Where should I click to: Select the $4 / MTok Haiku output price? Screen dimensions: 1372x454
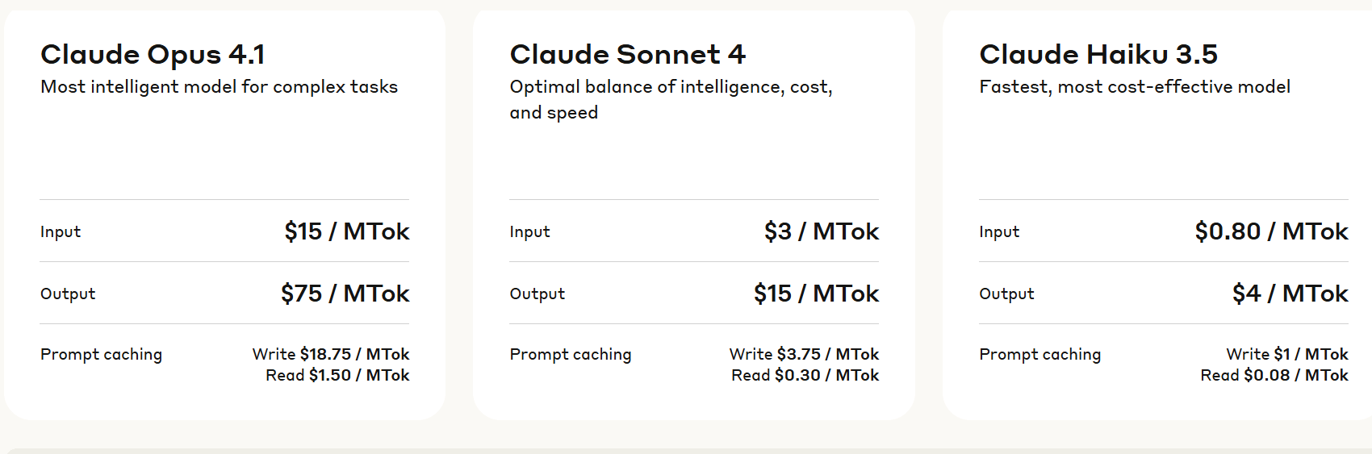click(1290, 294)
